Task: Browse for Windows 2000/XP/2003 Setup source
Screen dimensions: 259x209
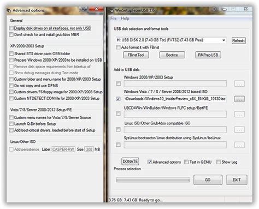Action: [239, 83]
